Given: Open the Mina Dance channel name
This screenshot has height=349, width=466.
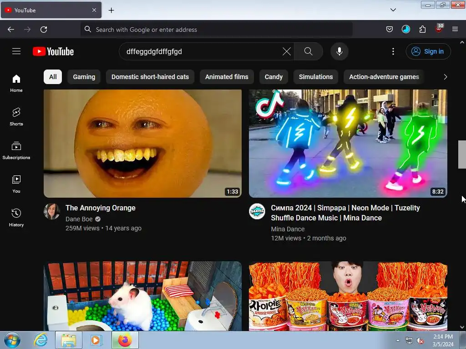Looking at the screenshot, I should click(288, 229).
